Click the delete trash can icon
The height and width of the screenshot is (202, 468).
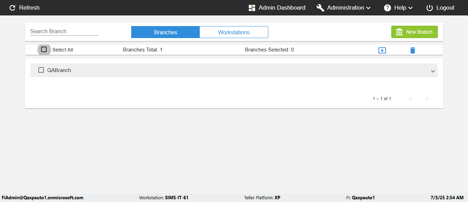point(413,50)
